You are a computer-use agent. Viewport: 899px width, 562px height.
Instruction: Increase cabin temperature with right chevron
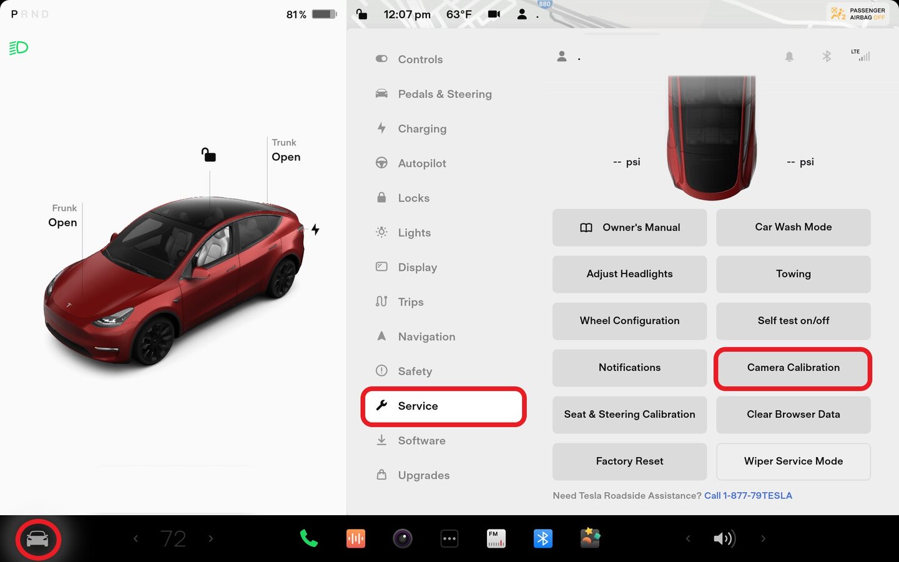point(211,538)
